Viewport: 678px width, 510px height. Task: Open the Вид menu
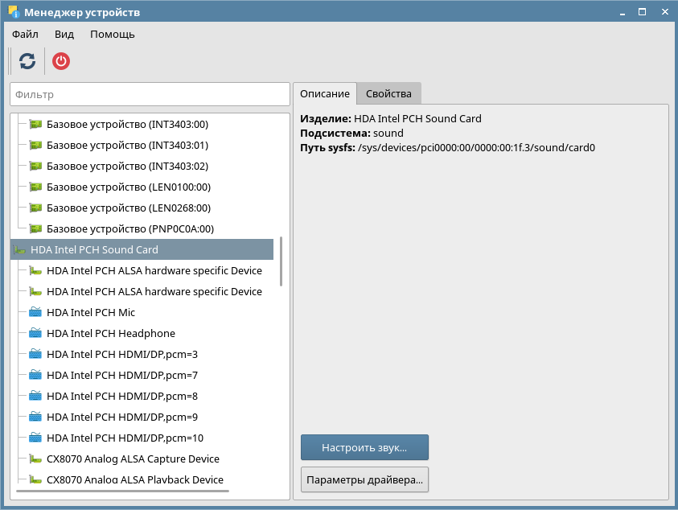point(64,35)
